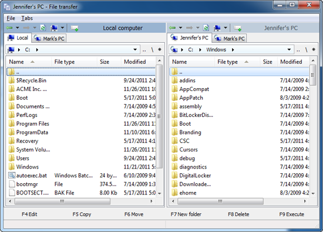Click the remote pane horizontal scrollbar thumb
This screenshot has height=232, width=323.
tap(220, 201)
